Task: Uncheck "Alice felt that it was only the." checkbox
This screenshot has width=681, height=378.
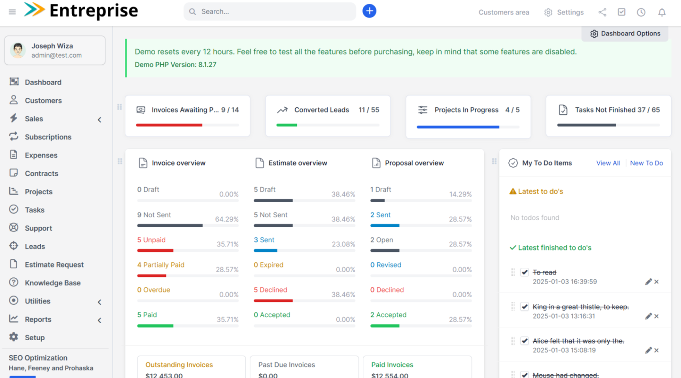Action: point(524,341)
